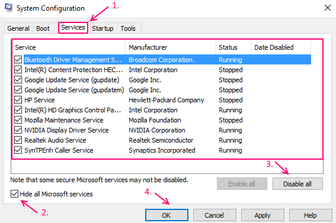Click Hewlett-Packard Company manufacturer cell
Viewport: 336px width, 223px height.
167,100
